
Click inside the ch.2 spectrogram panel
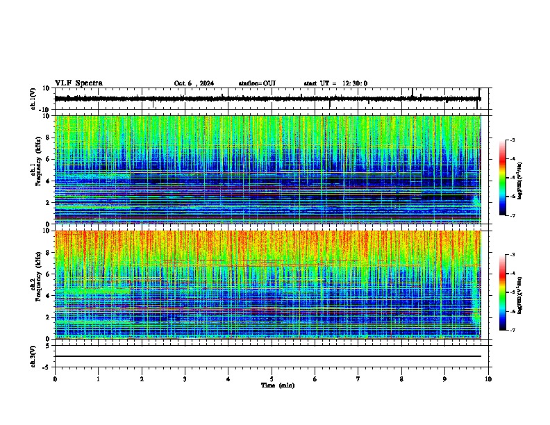point(268,285)
